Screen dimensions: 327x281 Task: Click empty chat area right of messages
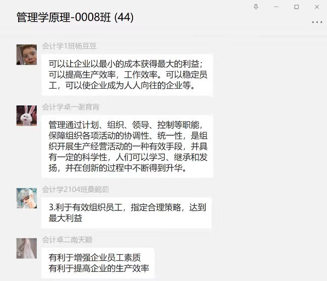tap(269, 146)
